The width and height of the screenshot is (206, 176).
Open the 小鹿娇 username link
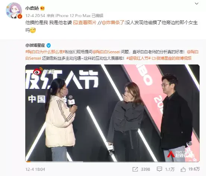pyautogui.click(x=32, y=9)
